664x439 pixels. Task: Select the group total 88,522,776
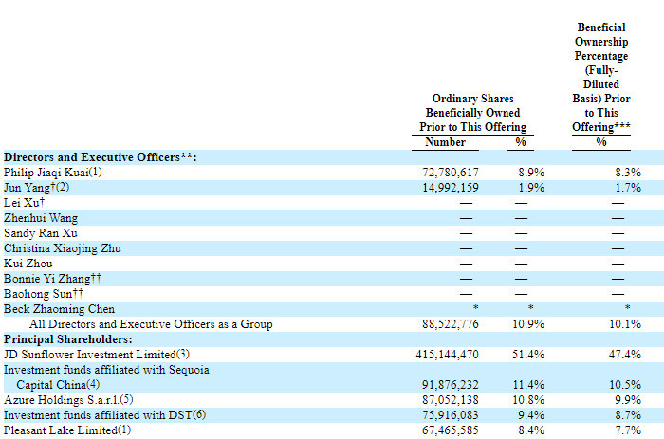tap(451, 324)
